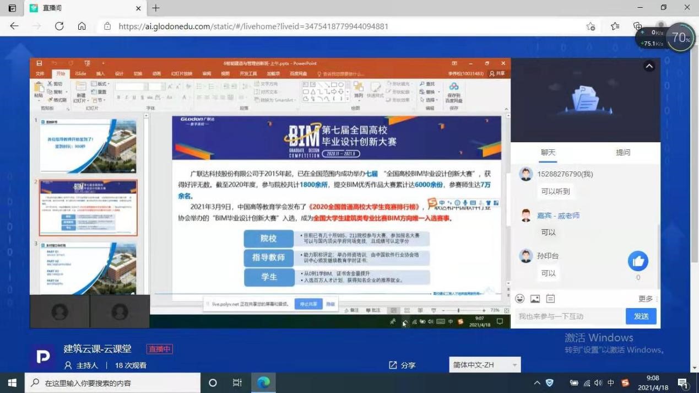Click the avatar beside 15288276790(我)
The width and height of the screenshot is (699, 393).
tap(526, 174)
